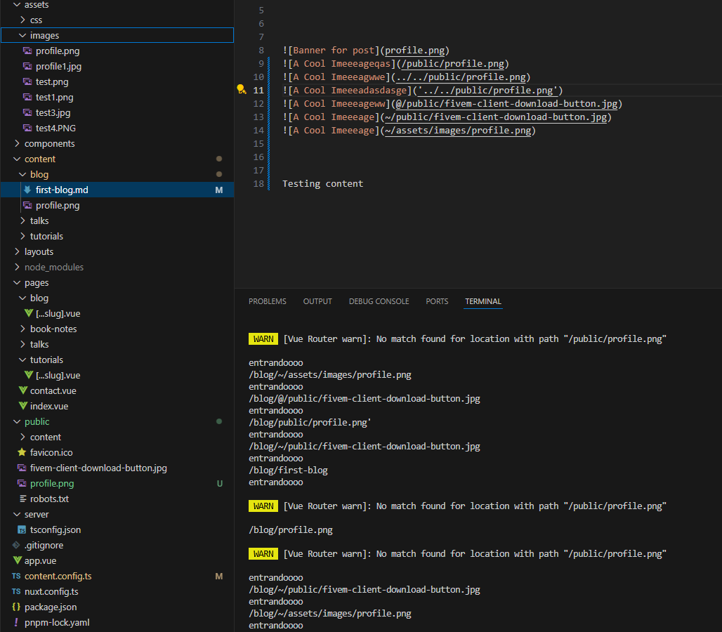Image resolution: width=722 pixels, height=632 pixels.
Task: Click the profile.png link on line 8
Action: point(415,50)
